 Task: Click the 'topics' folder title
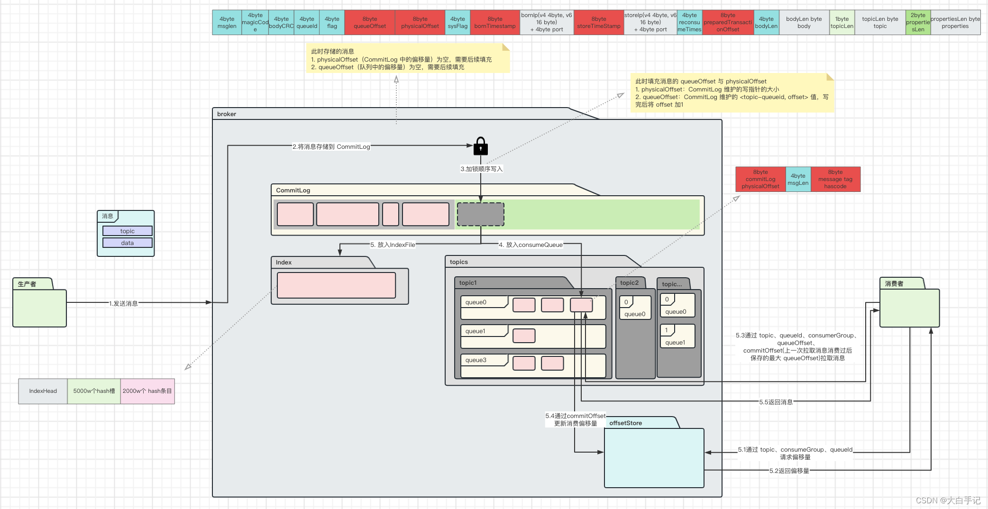pos(458,262)
